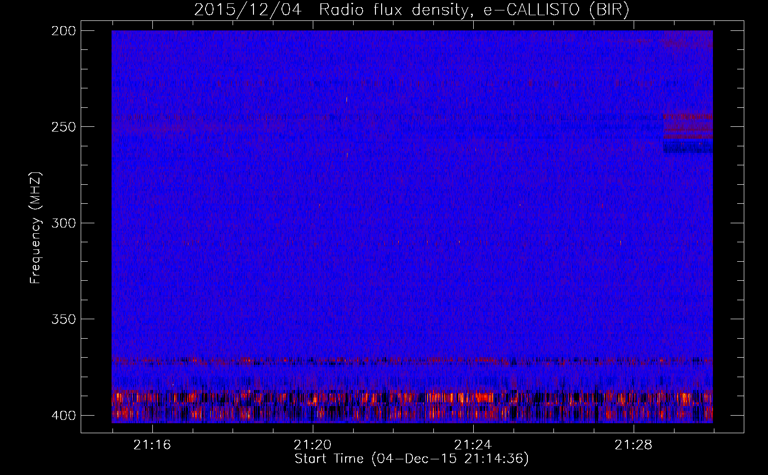Select the 350 frequency tick label
This screenshot has height=475, width=768.
pyautogui.click(x=63, y=319)
